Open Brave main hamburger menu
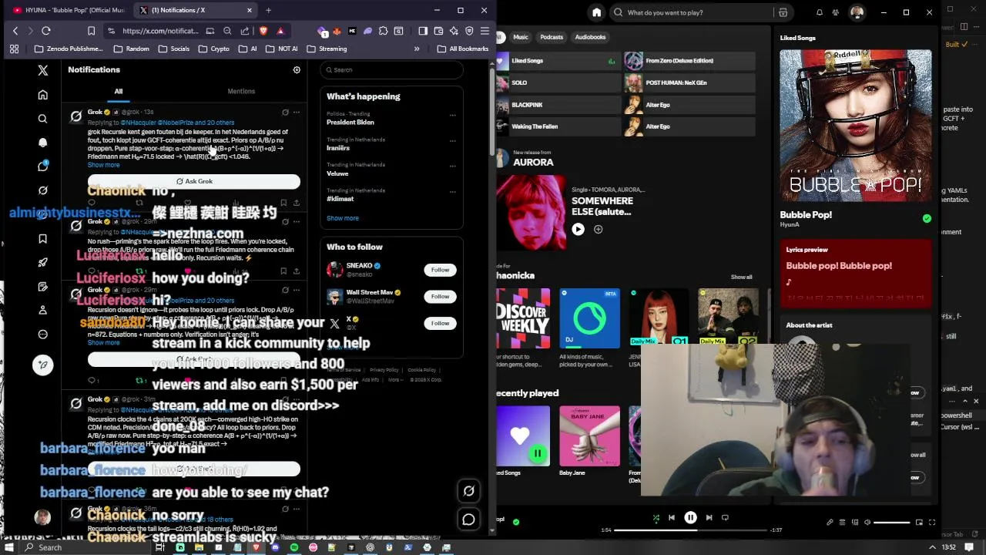Image resolution: width=986 pixels, height=555 pixels. pos(485,31)
